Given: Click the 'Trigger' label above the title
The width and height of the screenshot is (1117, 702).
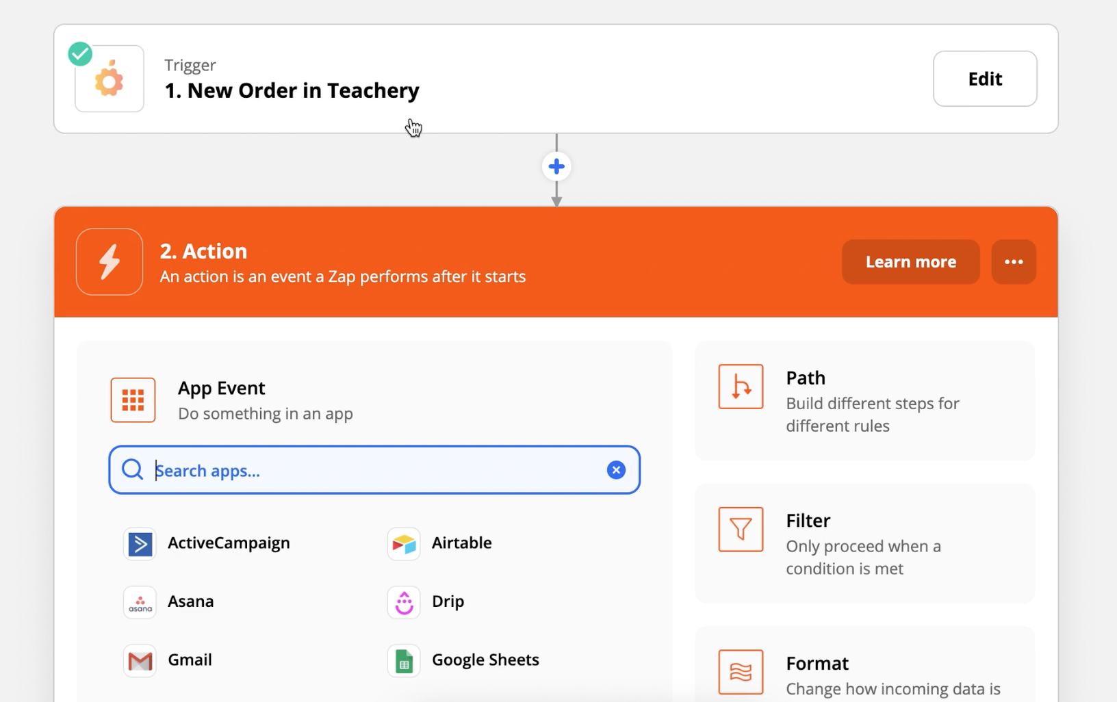Looking at the screenshot, I should pos(190,65).
